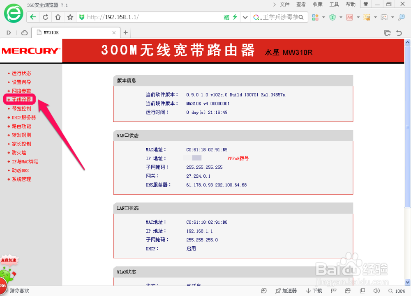Screen dimensions: 411x296
Task: Click the scrollbar down arrow
Action: (x=408, y=282)
